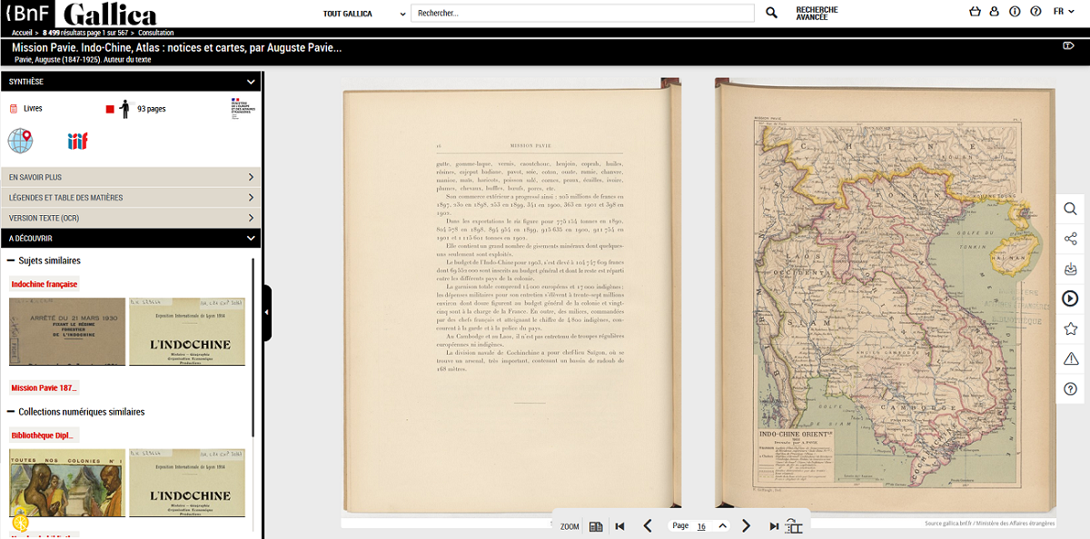Open the basket icon in header
The height and width of the screenshot is (539, 1090).
tap(976, 12)
